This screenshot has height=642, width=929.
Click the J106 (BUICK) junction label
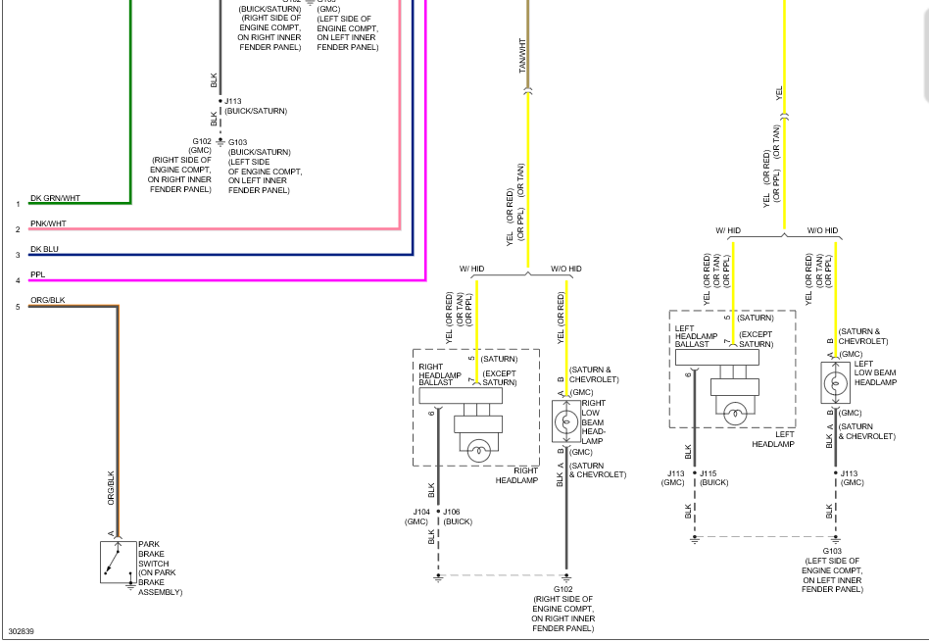[458, 517]
